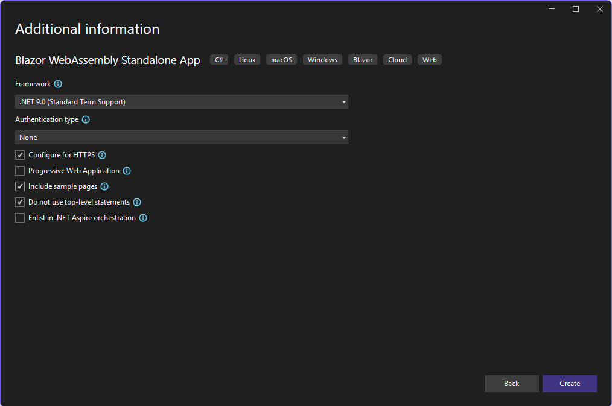Show info for Progressive Web Application

point(127,171)
